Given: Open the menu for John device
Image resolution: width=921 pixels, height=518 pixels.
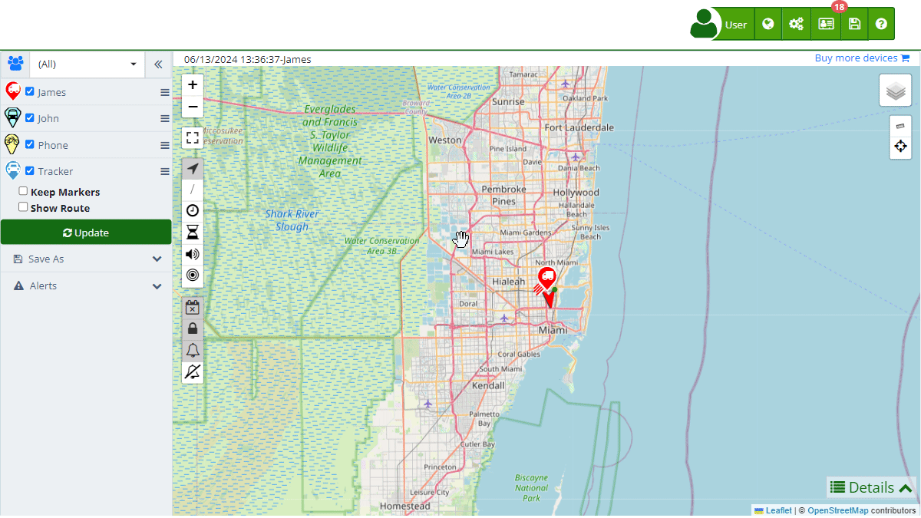Looking at the screenshot, I should tap(164, 119).
